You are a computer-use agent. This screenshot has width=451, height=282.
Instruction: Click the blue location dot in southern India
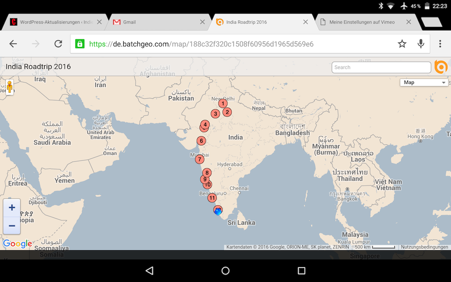218,211
